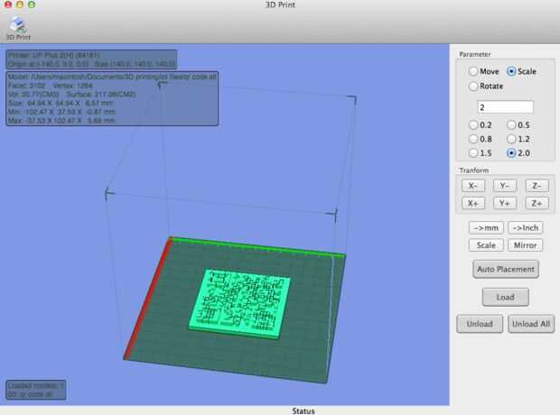The width and height of the screenshot is (560, 415).
Task: Click the X- transform button
Action: click(x=473, y=186)
